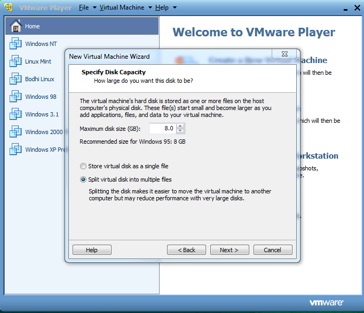
Task: Select the Windows NT virtual machine icon
Action: [15, 43]
